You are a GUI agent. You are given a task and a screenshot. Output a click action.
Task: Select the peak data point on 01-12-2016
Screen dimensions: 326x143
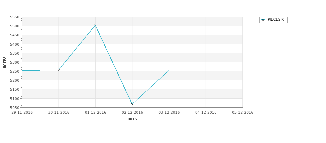click(x=95, y=25)
